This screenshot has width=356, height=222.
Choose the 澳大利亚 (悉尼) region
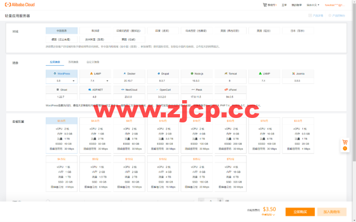click(95, 40)
